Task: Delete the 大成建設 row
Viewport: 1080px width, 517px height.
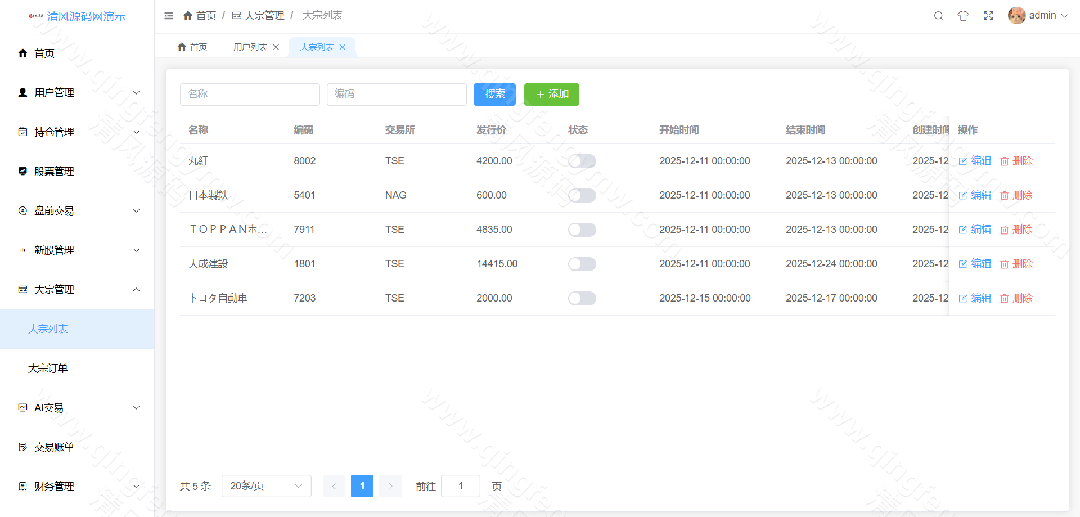Action: (x=1016, y=264)
